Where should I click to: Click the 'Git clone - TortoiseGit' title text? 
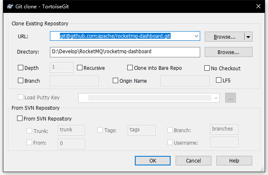[42, 7]
